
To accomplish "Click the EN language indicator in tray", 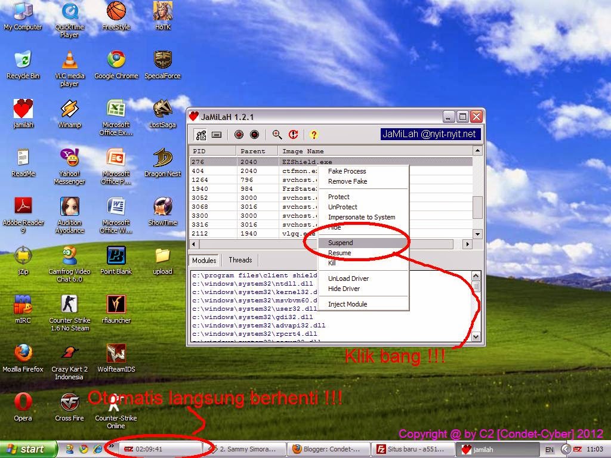I will [x=549, y=450].
